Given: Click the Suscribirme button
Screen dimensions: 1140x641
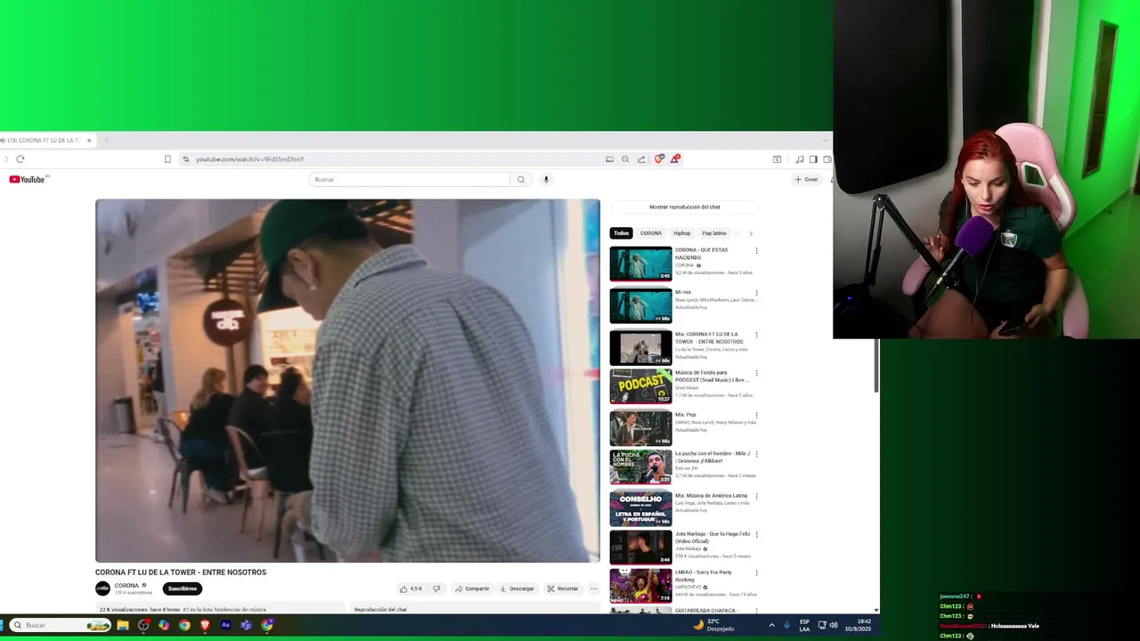Looking at the screenshot, I should [x=183, y=588].
